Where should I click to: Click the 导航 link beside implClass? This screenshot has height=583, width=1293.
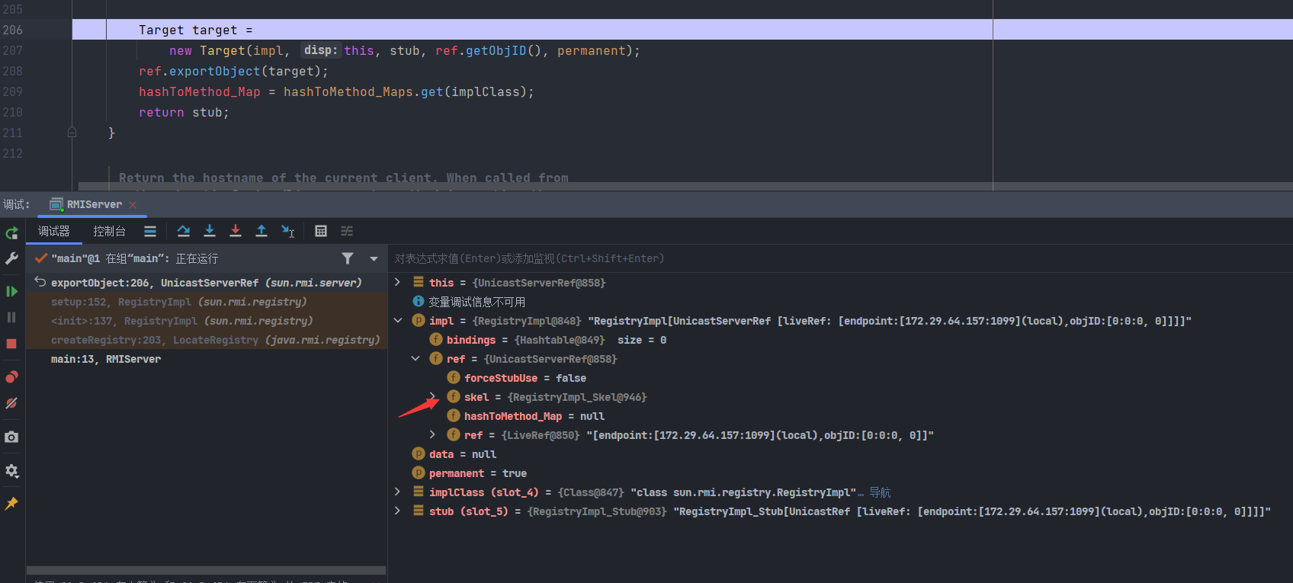(x=880, y=492)
